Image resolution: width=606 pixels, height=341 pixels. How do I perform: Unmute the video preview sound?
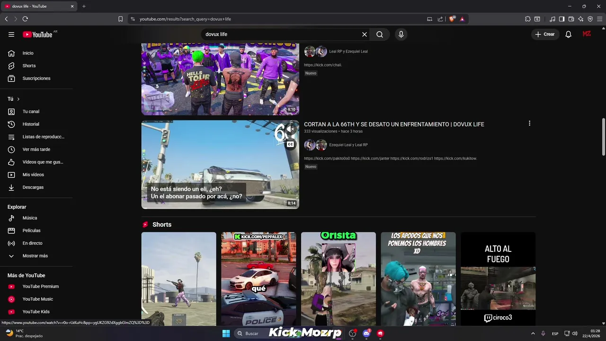click(x=290, y=129)
